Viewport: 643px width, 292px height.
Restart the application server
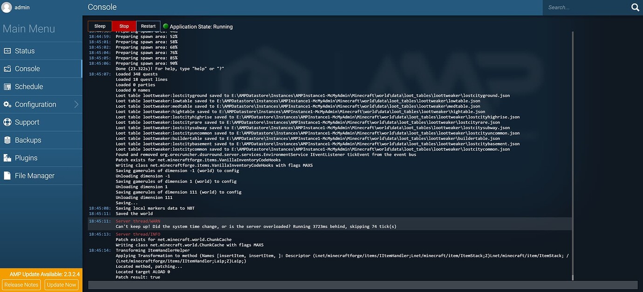click(x=148, y=27)
